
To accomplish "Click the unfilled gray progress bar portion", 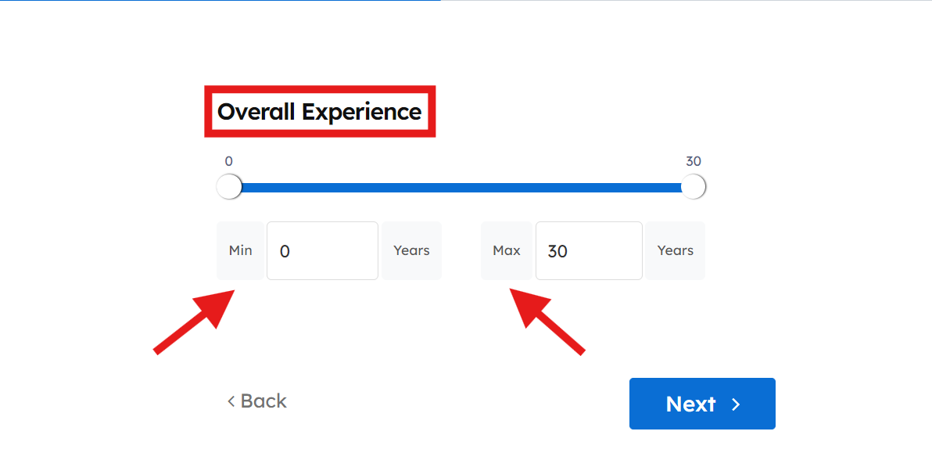I will click(x=688, y=1).
